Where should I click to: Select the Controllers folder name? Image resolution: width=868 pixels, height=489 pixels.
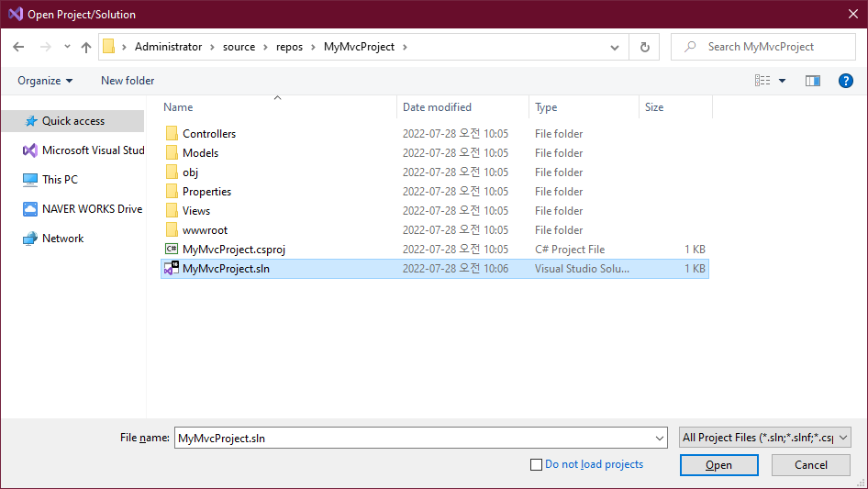point(209,134)
